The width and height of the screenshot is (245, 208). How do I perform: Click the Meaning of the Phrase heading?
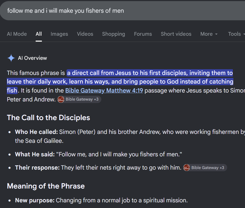(46, 186)
